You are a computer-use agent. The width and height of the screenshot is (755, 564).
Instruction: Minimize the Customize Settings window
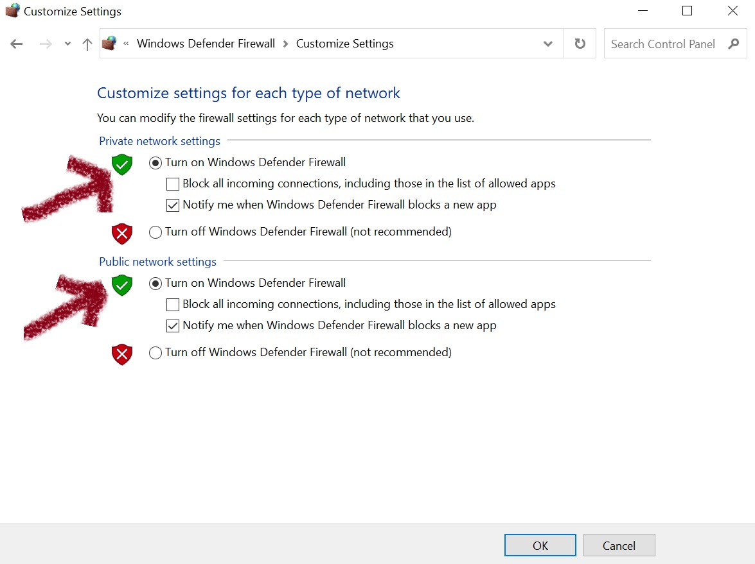[x=643, y=10]
